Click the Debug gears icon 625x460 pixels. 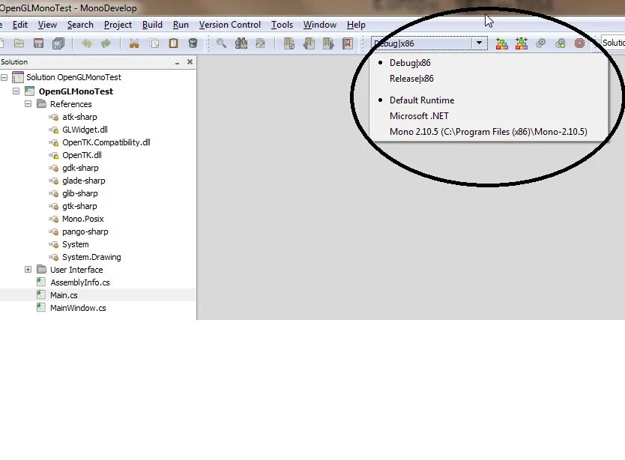click(x=561, y=43)
